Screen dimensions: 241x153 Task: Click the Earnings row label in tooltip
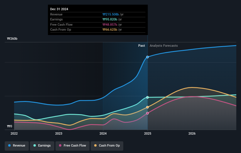56,19
